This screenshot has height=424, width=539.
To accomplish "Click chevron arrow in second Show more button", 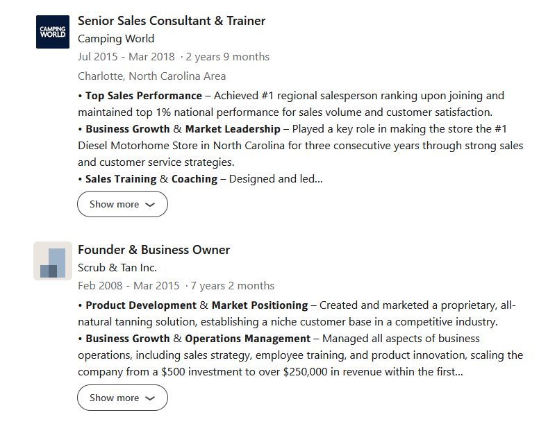I will (150, 398).
